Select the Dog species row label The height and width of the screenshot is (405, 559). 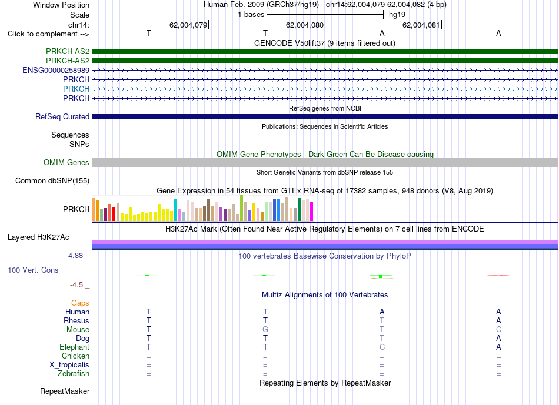point(83,339)
